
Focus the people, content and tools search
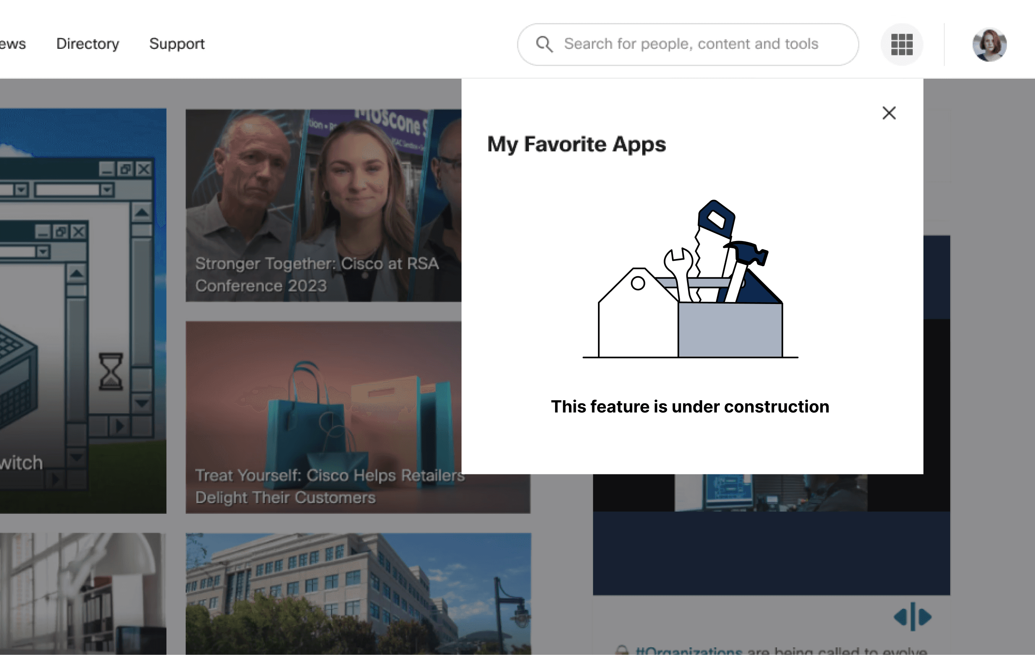691,44
